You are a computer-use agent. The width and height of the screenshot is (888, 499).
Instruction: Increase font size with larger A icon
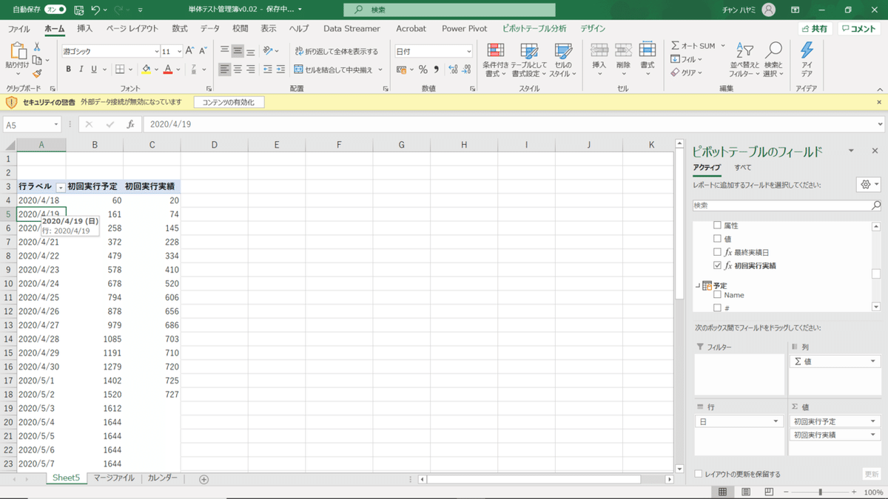(x=190, y=51)
